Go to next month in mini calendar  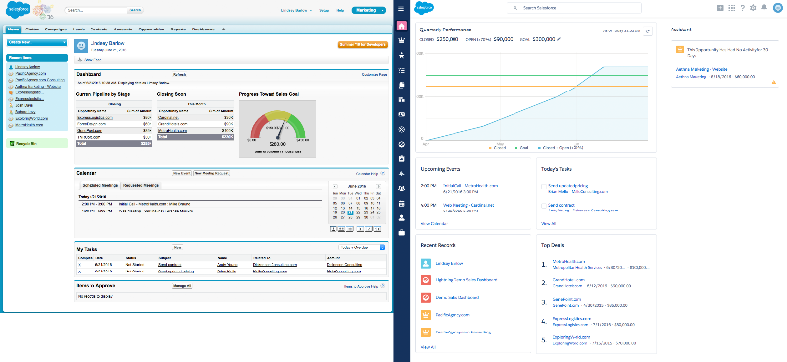(378, 186)
